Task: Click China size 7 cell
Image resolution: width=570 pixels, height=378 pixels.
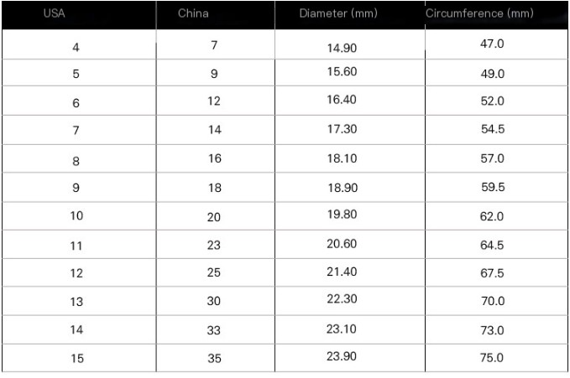Action: (x=214, y=45)
